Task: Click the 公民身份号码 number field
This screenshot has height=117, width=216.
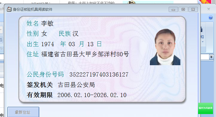Action: click(99, 75)
